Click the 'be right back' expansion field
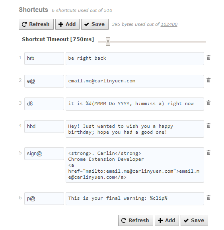 click(135, 58)
